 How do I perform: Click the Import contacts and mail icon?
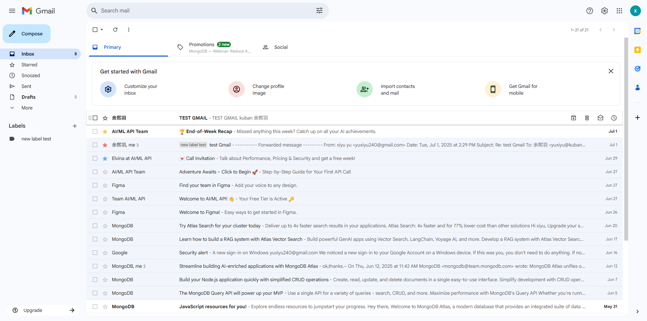coord(365,89)
